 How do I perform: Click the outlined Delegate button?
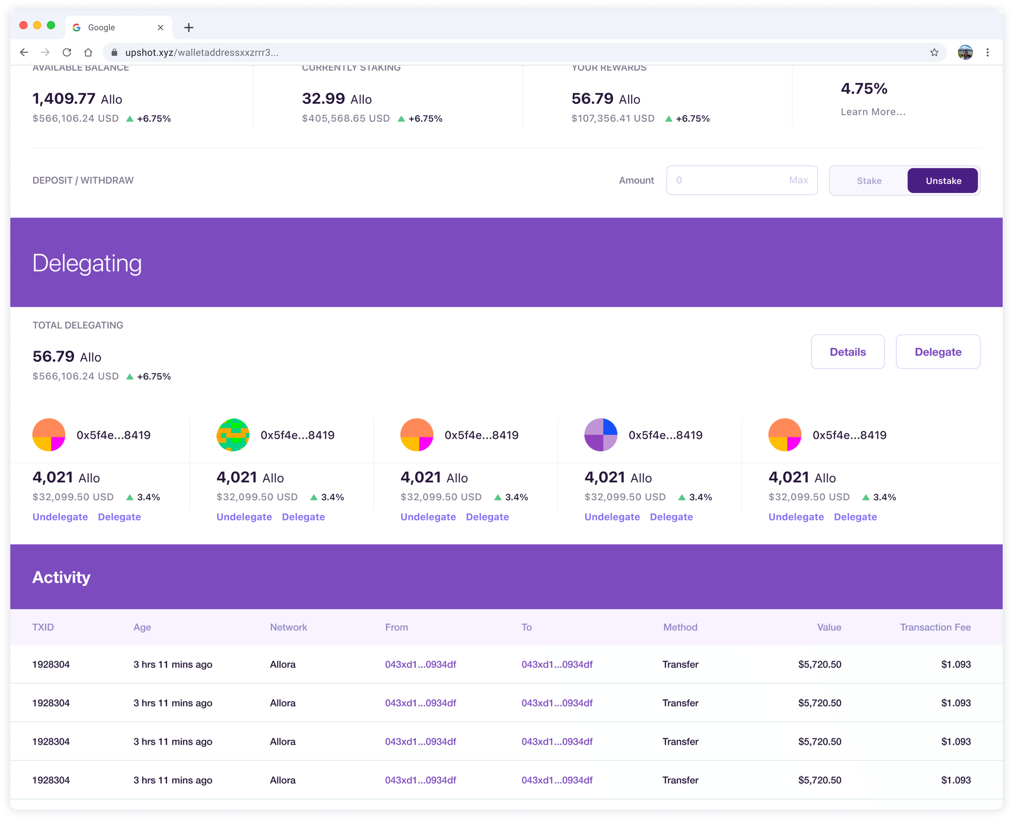pos(938,352)
